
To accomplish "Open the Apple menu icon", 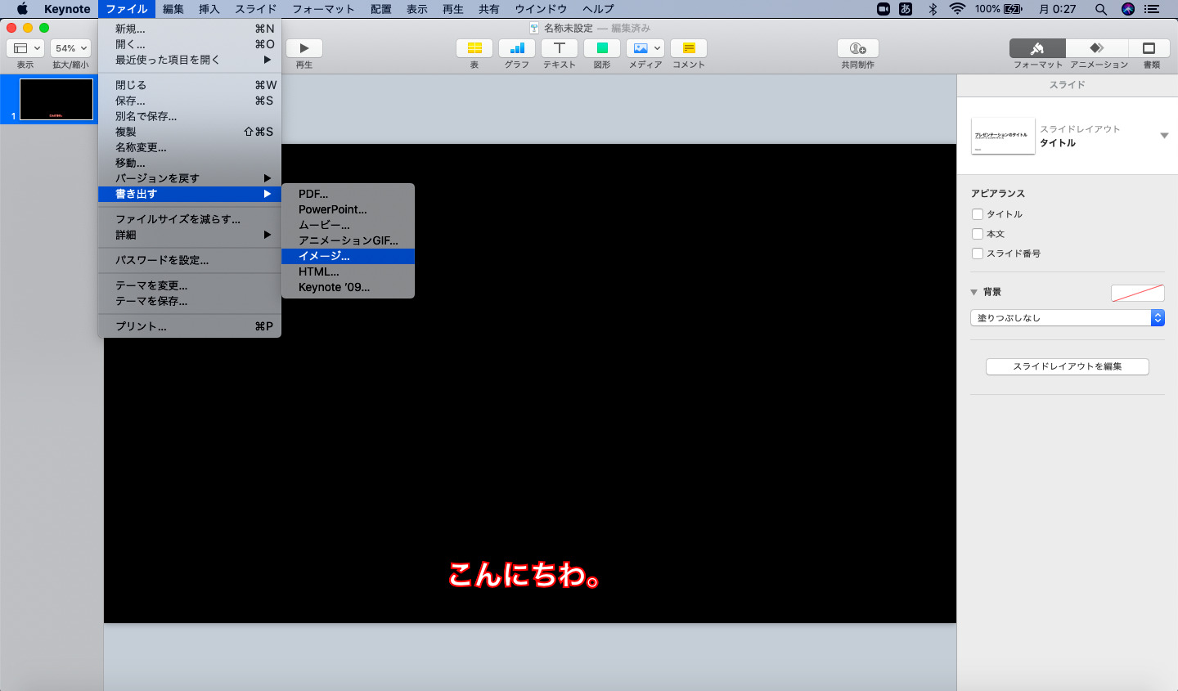I will click(22, 9).
